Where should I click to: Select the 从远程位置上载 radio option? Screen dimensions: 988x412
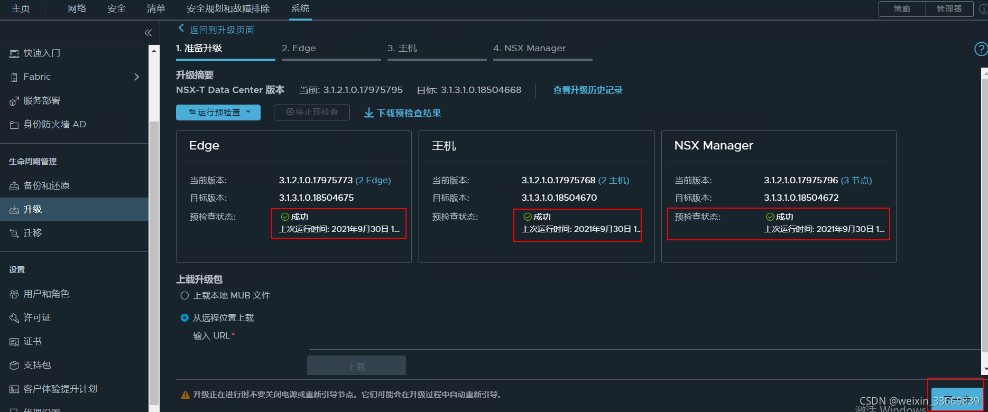[x=184, y=318]
